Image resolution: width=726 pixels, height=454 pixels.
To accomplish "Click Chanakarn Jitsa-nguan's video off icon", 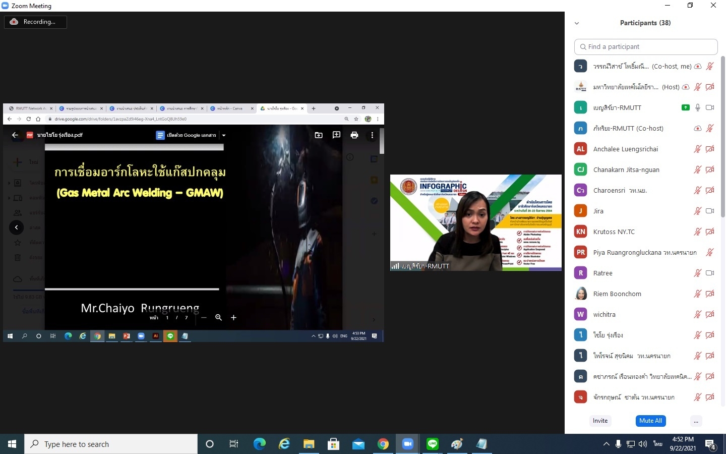I will click(710, 169).
